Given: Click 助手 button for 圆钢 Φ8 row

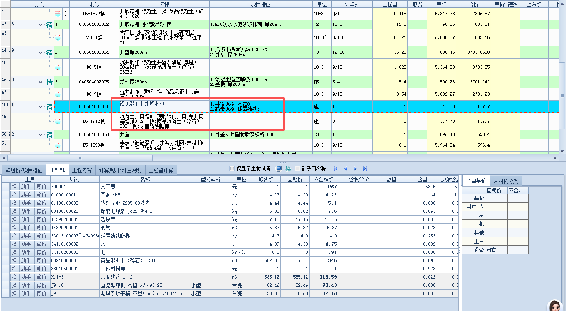Looking at the screenshot, I should pos(26,195).
